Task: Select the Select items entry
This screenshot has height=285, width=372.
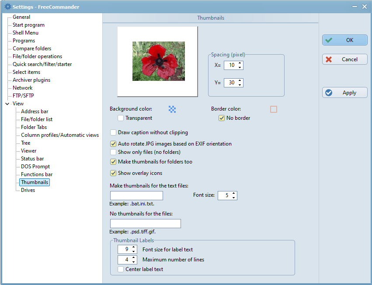Action: click(26, 72)
